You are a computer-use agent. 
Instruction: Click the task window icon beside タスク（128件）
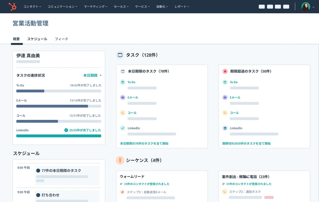pos(120,55)
